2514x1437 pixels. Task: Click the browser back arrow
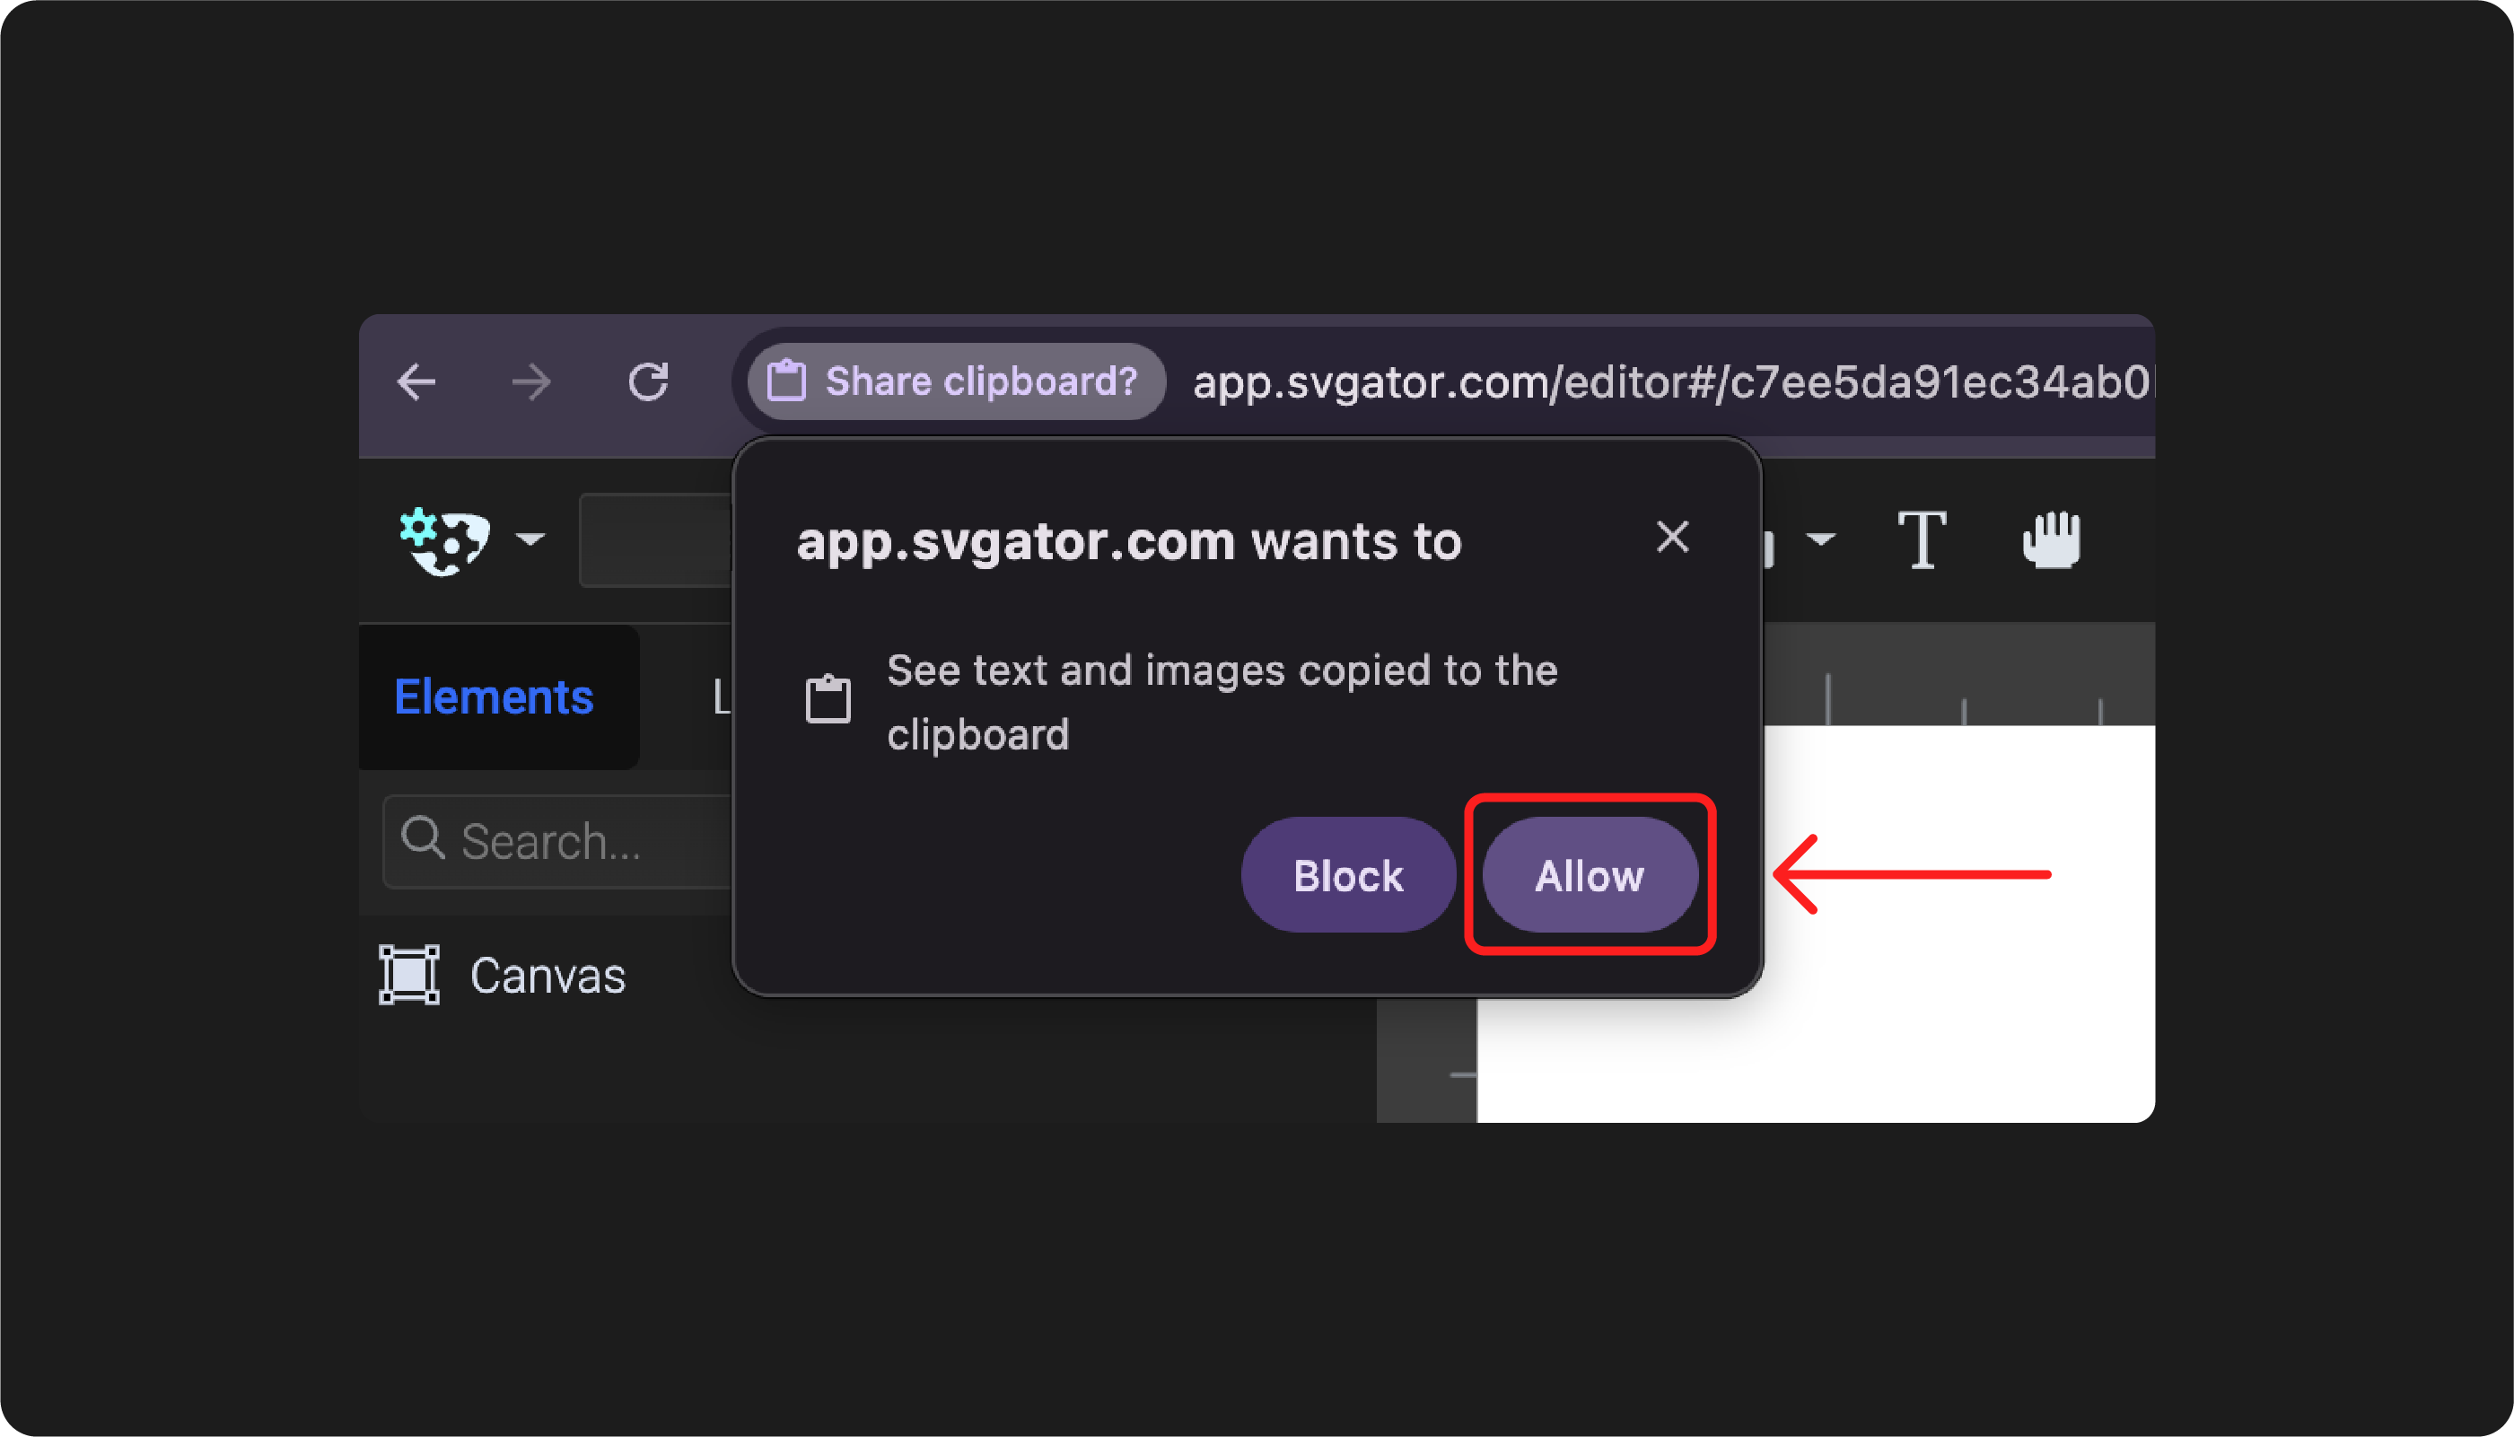coord(416,382)
